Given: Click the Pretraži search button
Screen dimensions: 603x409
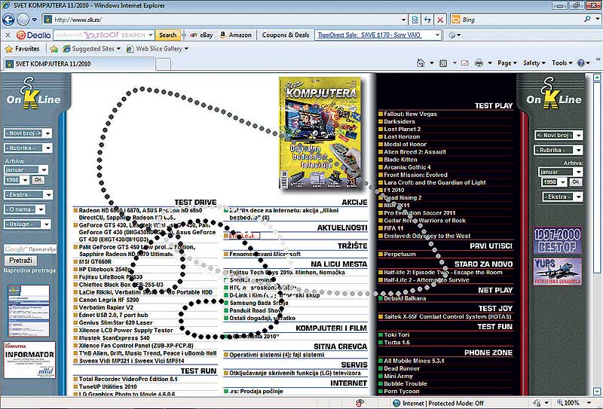Looking at the screenshot, I should pos(21,261).
